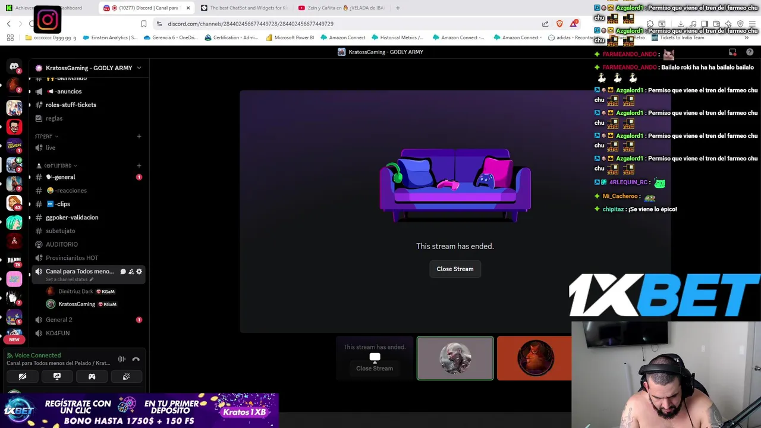Open Brave Shields lion icon
Viewport: 761px width, 428px height.
tap(559, 24)
